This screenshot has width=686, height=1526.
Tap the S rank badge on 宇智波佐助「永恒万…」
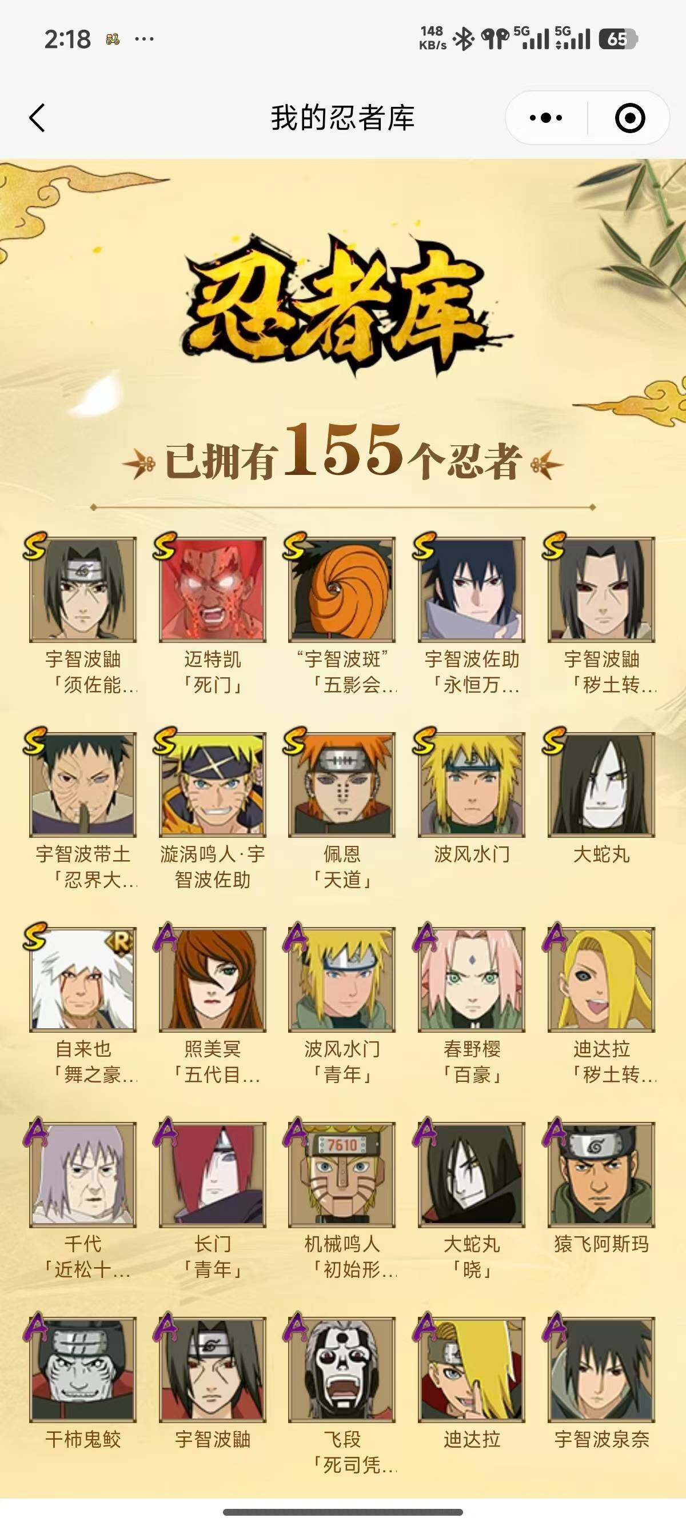point(424,546)
